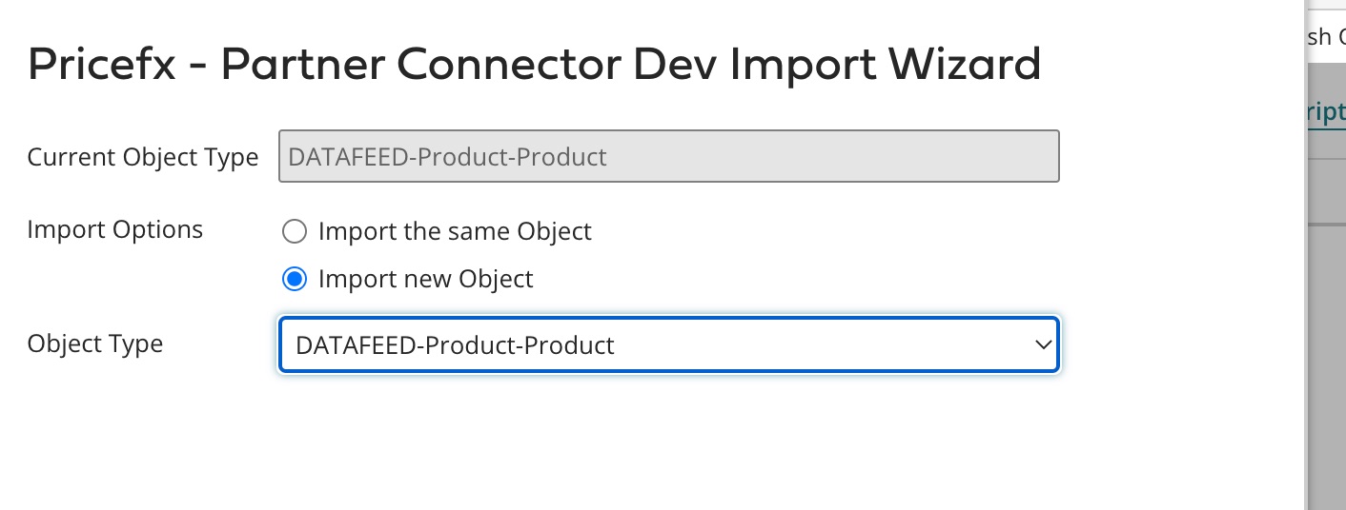The image size is (1346, 510).
Task: Select the "Import the same Object" radio button
Action: tap(295, 231)
